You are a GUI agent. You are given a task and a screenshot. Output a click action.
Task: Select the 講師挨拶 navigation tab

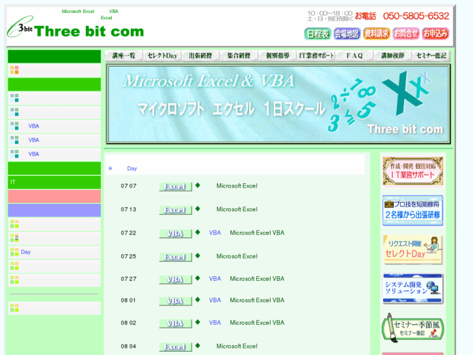click(x=393, y=56)
